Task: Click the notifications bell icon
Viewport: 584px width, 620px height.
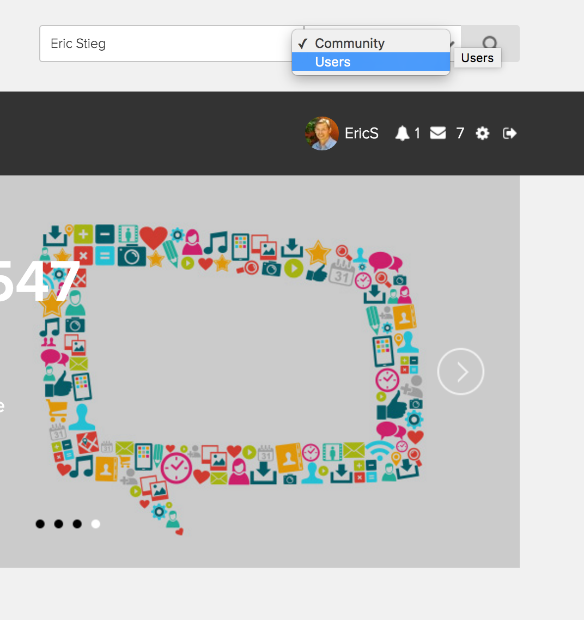Action: coord(402,133)
